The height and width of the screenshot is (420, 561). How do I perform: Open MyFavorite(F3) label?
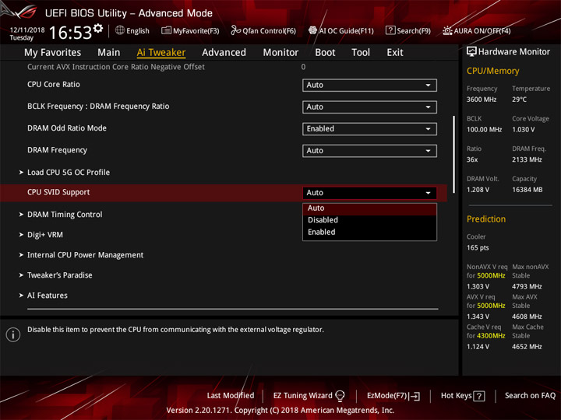click(x=196, y=31)
